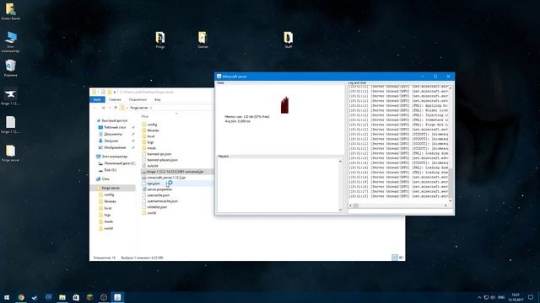Image resolution: width=540 pixels, height=303 pixels.
Task: Click the forge server breadcrumb in address bar
Action: point(139,108)
